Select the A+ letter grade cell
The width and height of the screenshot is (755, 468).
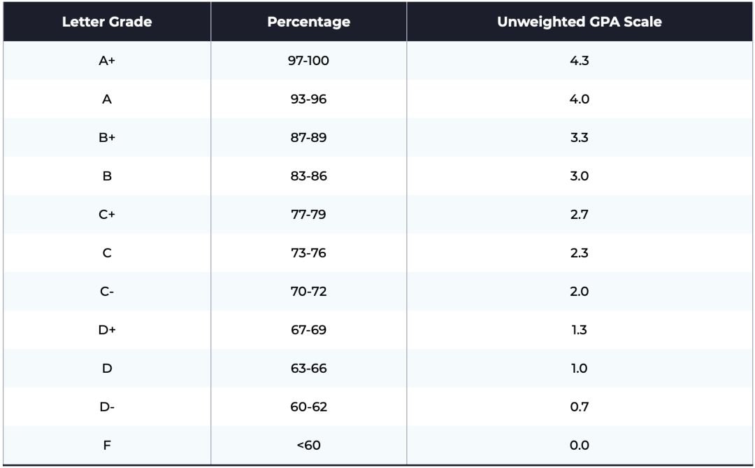(x=107, y=61)
